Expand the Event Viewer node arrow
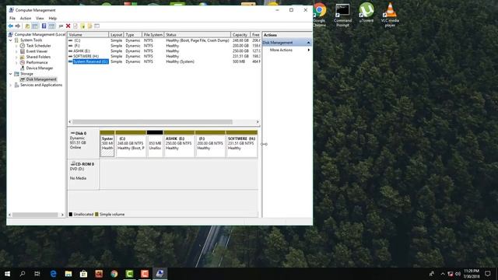The image size is (498, 280). coord(16,51)
